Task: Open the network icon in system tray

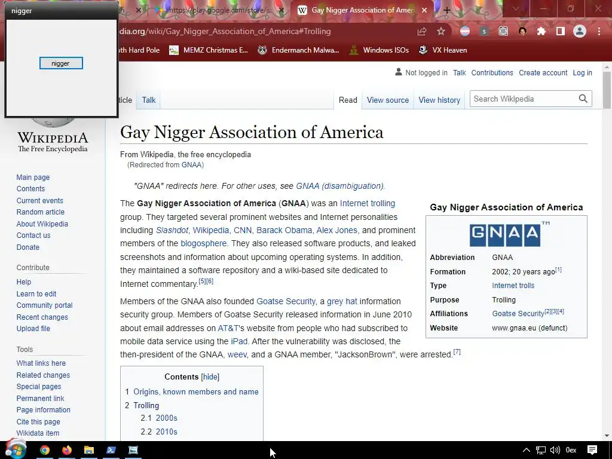Action: [x=540, y=451]
